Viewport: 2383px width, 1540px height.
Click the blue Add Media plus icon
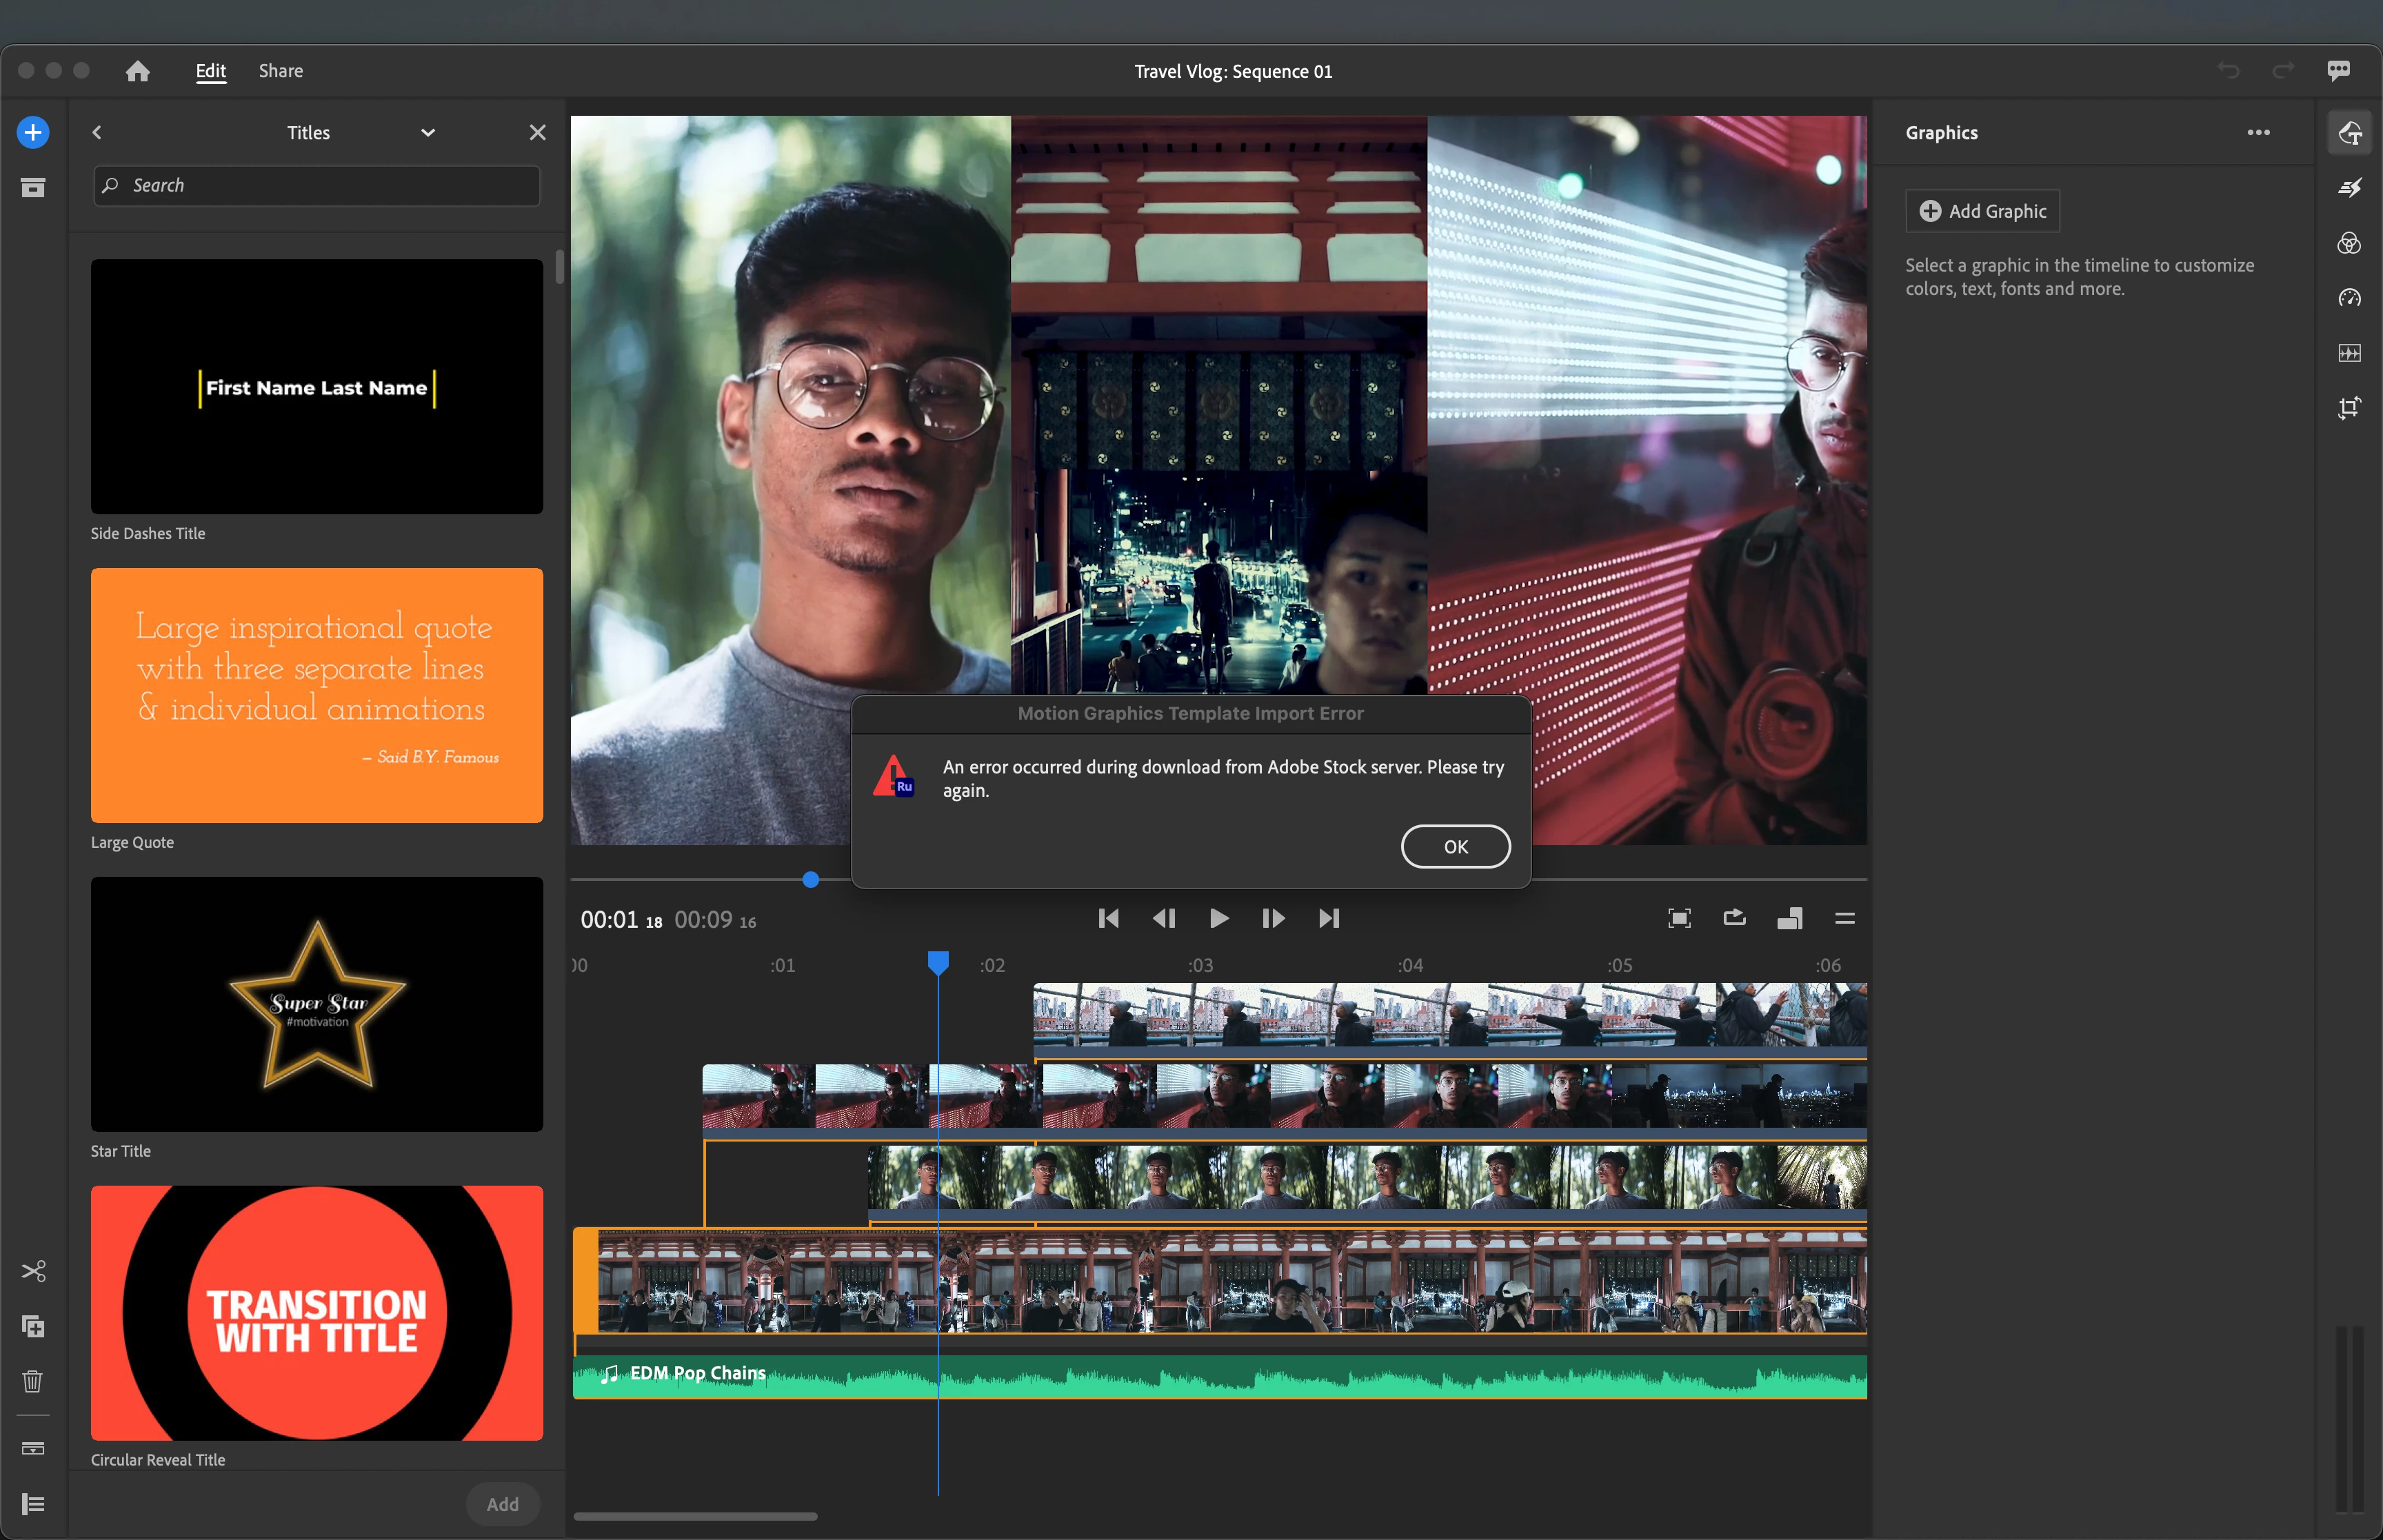[33, 132]
